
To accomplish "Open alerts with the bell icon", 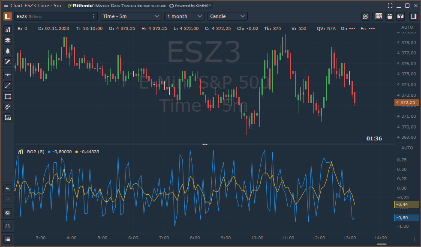I will coord(8,51).
